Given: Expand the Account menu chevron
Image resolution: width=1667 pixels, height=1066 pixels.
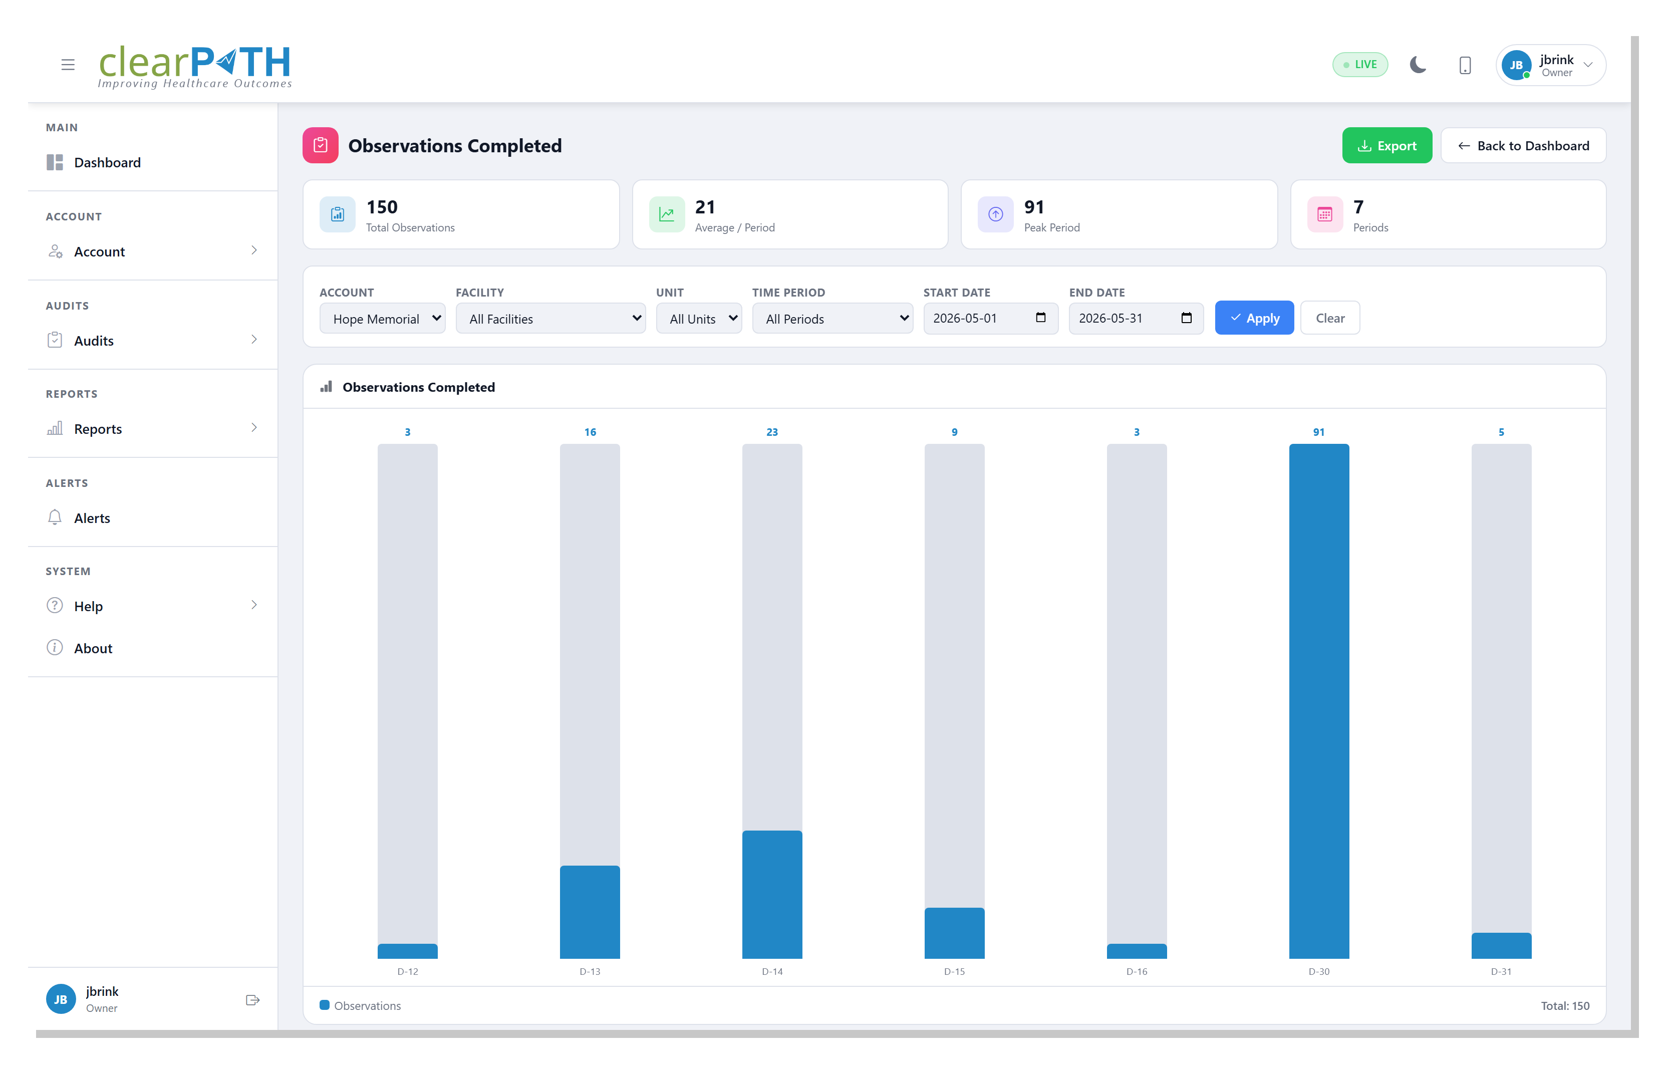Looking at the screenshot, I should [254, 250].
